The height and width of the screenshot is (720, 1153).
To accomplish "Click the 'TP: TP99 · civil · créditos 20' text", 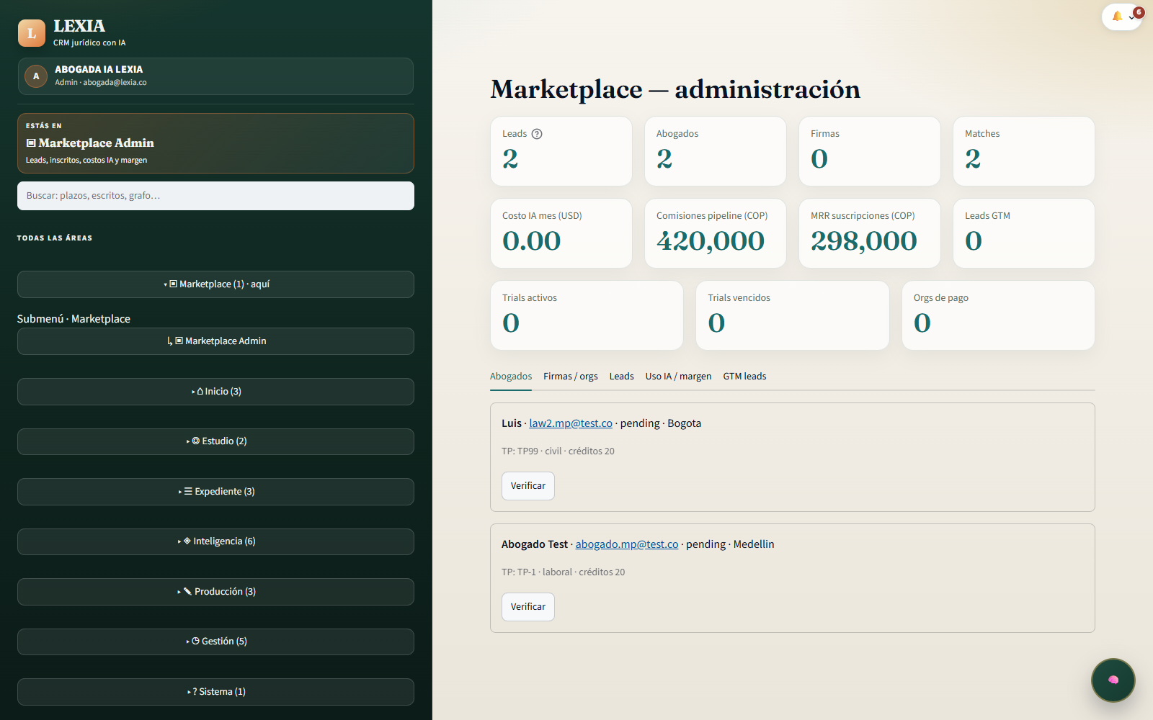I will click(558, 451).
